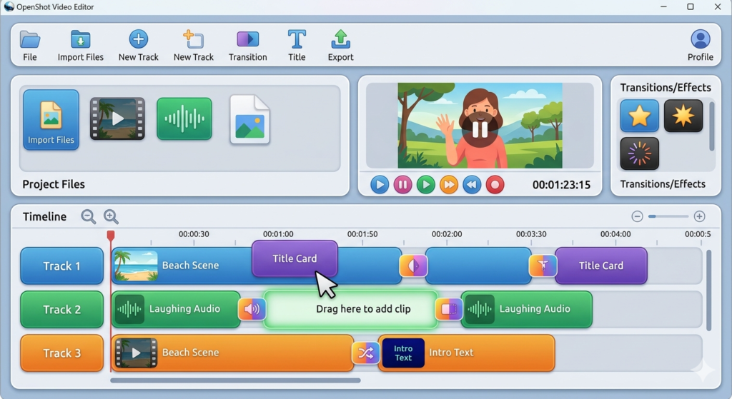Select the colorful radial burst effect

coord(640,153)
